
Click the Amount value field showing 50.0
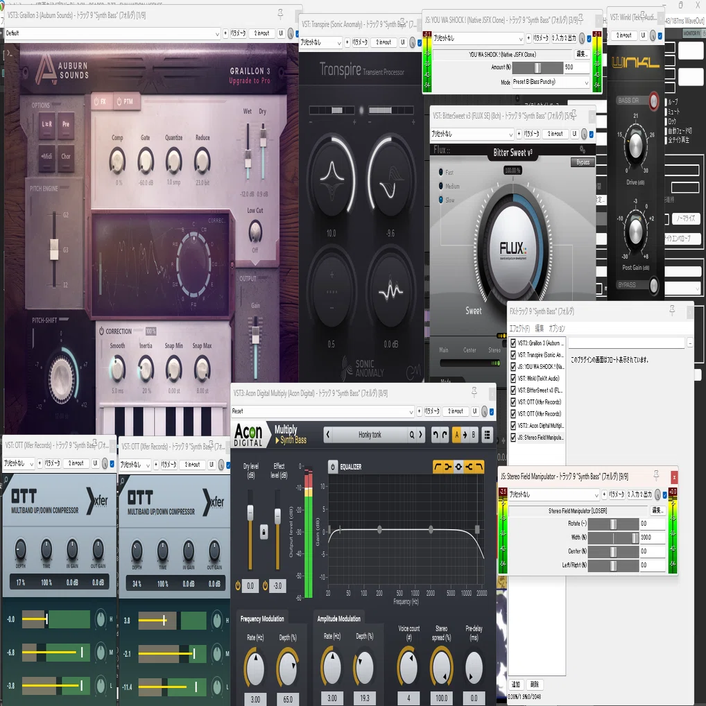[576, 67]
